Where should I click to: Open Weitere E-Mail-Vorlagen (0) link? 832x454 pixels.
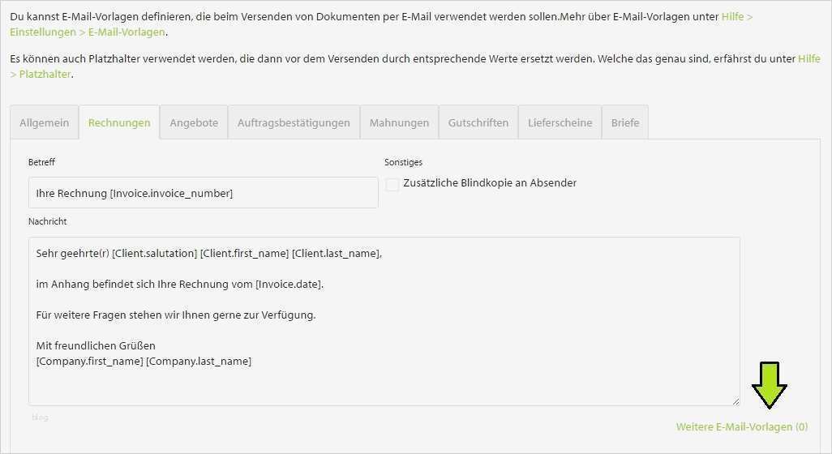point(741,426)
